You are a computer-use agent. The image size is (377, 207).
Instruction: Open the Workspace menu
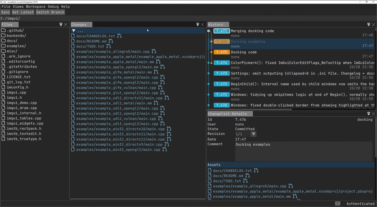click(35, 6)
